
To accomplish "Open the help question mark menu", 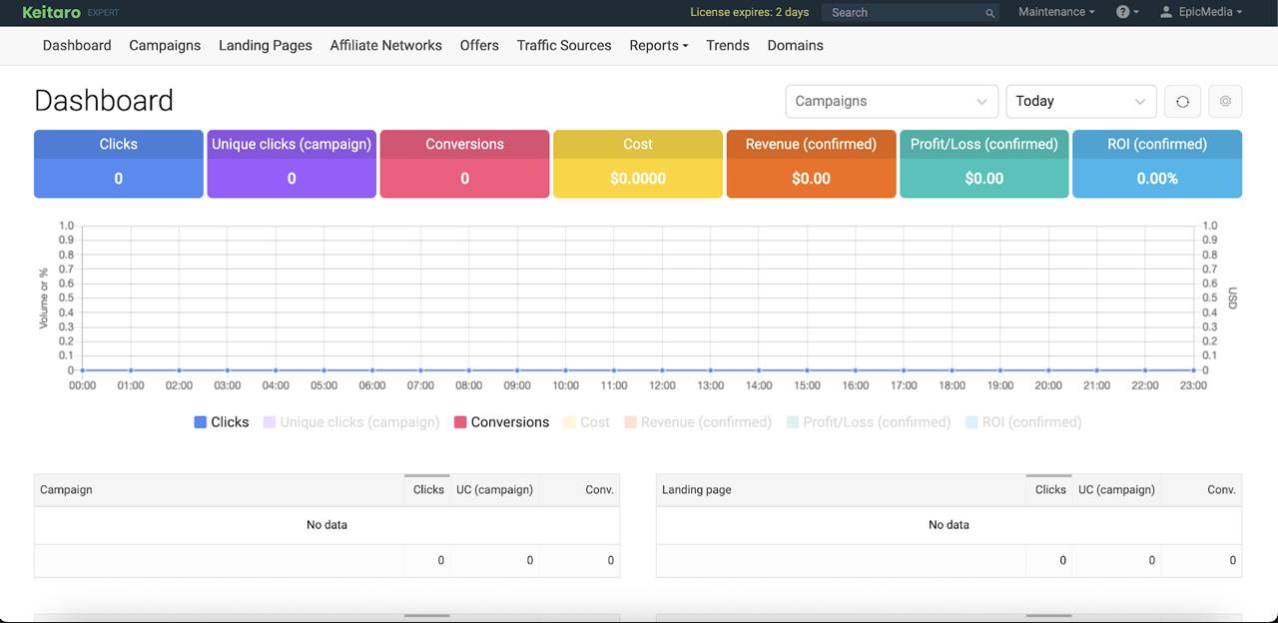I will pyautogui.click(x=1127, y=12).
